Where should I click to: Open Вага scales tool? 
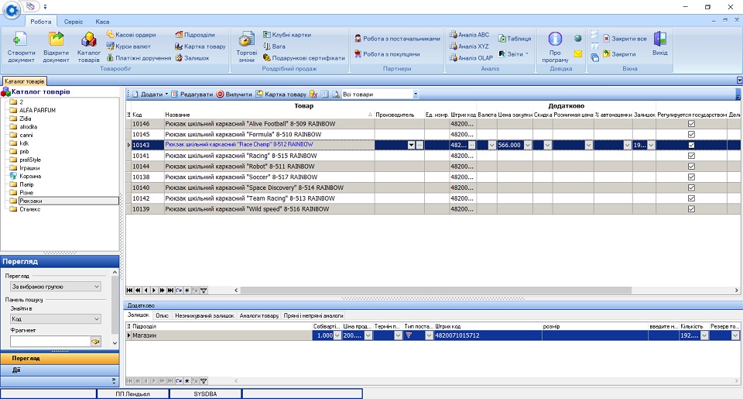274,46
